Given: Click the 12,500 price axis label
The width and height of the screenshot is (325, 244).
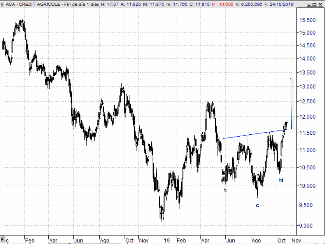Looking at the screenshot, I should tap(307, 102).
